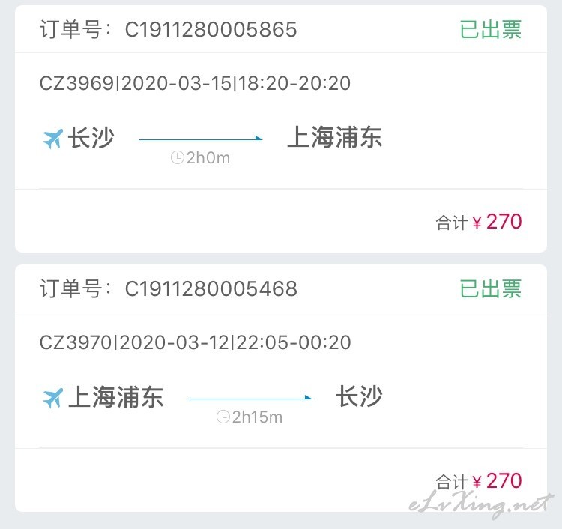562x529 pixels.
Task: Tap departure city 上海浦东 in second order
Action: 115,396
